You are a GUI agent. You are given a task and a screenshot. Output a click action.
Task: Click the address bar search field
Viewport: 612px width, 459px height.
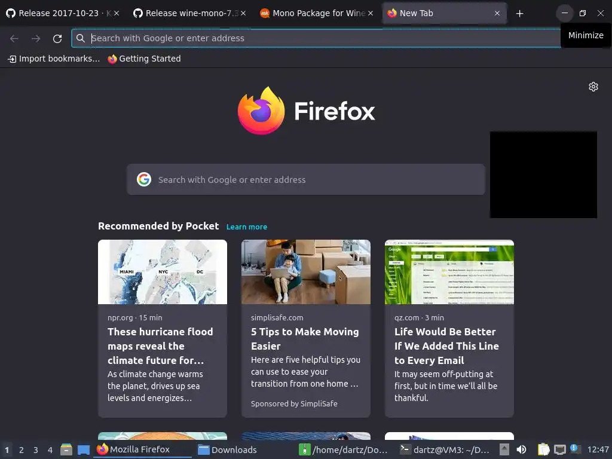point(316,38)
